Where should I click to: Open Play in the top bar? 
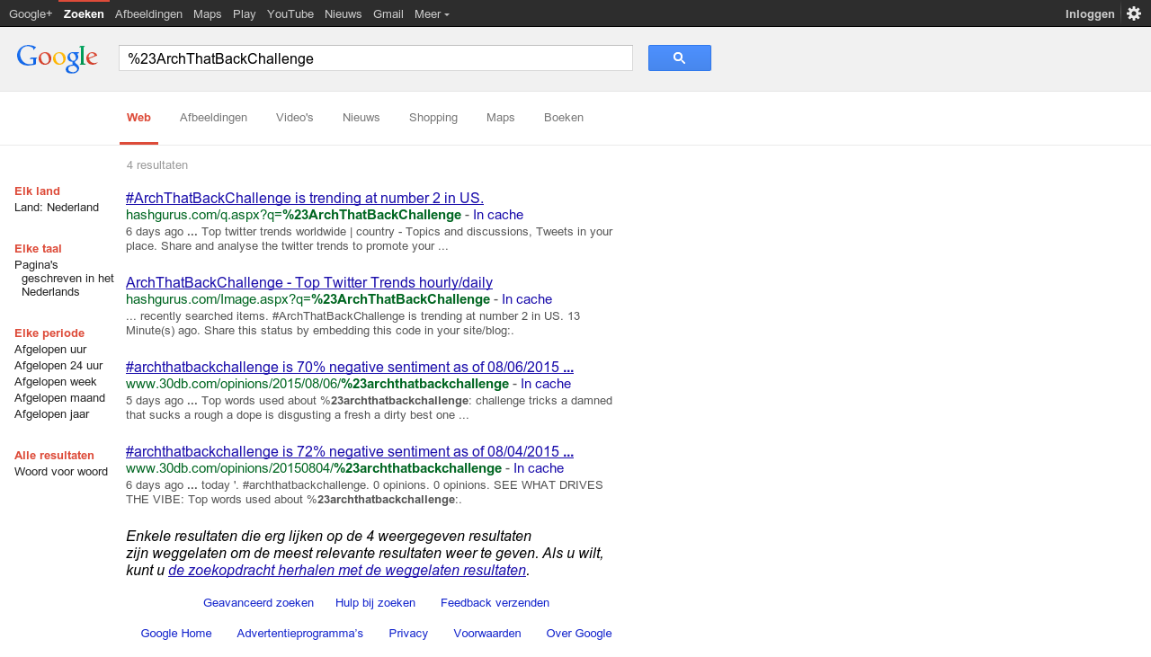tap(245, 13)
